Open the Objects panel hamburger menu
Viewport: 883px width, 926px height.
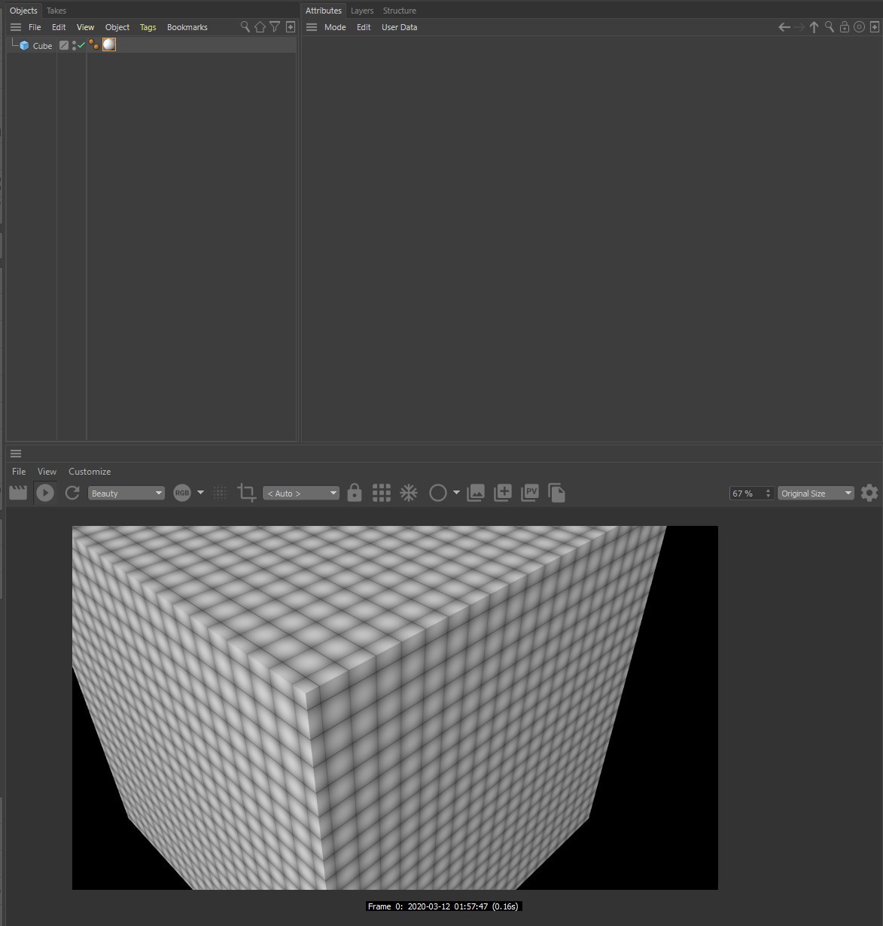[x=16, y=27]
